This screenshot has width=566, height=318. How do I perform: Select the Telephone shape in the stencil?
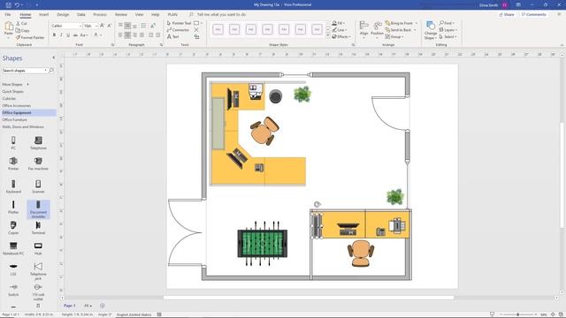(38, 142)
